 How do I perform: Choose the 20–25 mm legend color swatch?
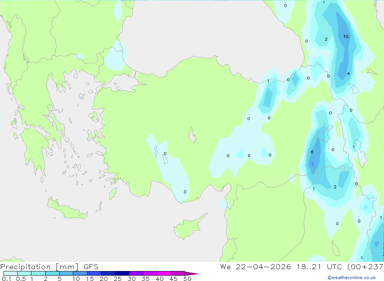click(x=108, y=273)
